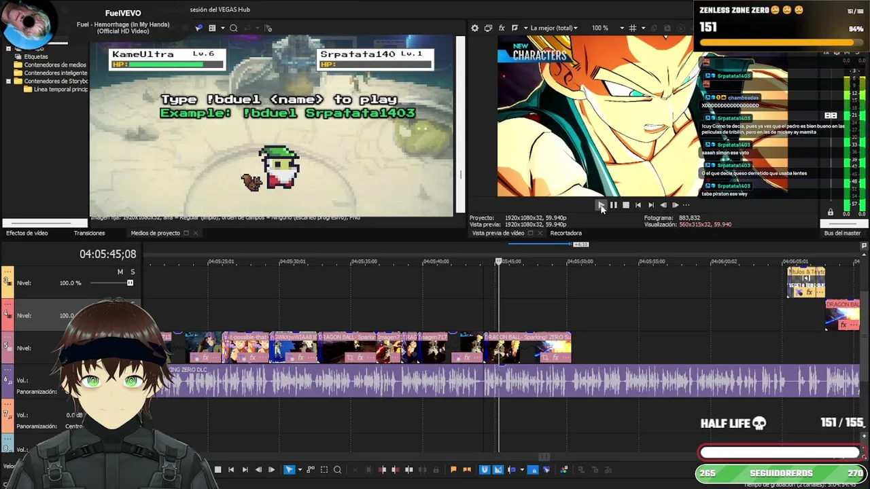Open more preview transport options ellipsis
Image resolution: width=870 pixels, height=489 pixels.
click(686, 204)
